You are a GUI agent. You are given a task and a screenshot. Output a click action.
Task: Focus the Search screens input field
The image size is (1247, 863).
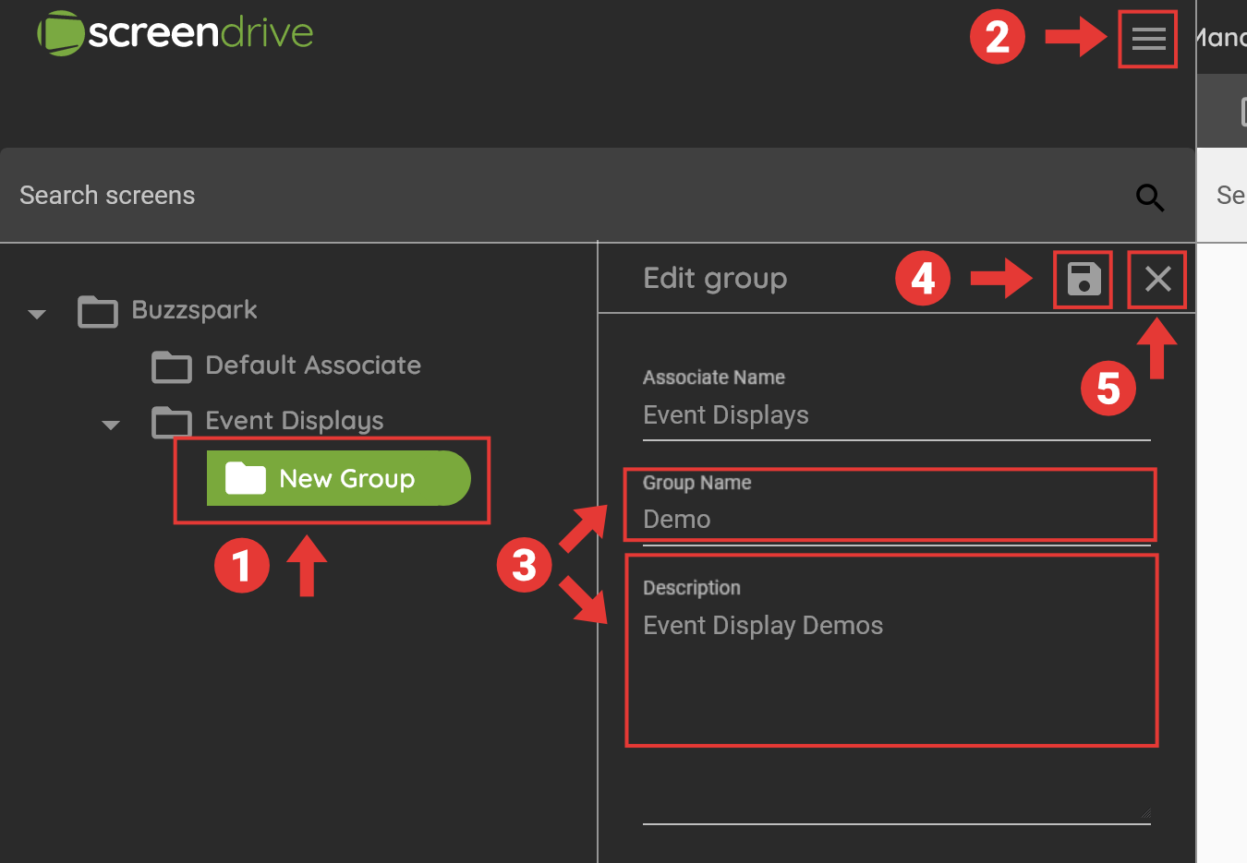point(554,196)
